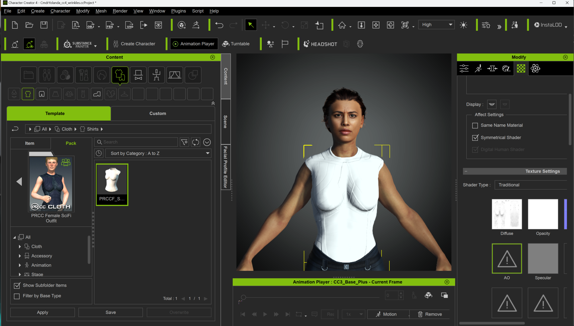574x326 pixels.
Task: Click the animation timeline scrubber handle
Action: tap(243, 298)
